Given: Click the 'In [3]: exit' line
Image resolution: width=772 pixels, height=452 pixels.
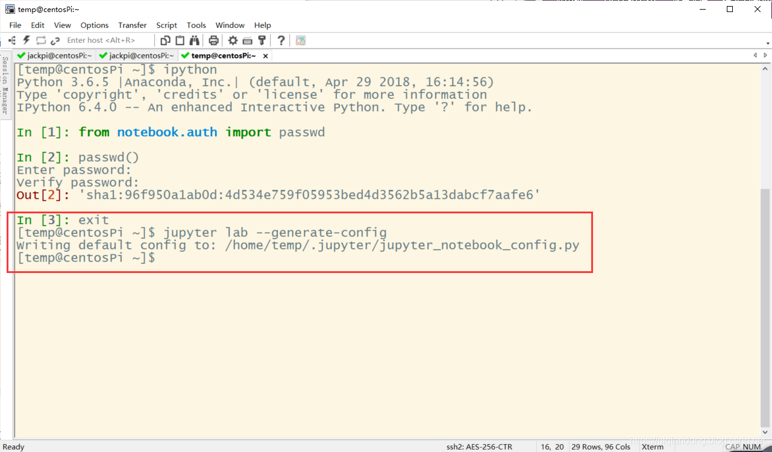Looking at the screenshot, I should (x=63, y=221).
